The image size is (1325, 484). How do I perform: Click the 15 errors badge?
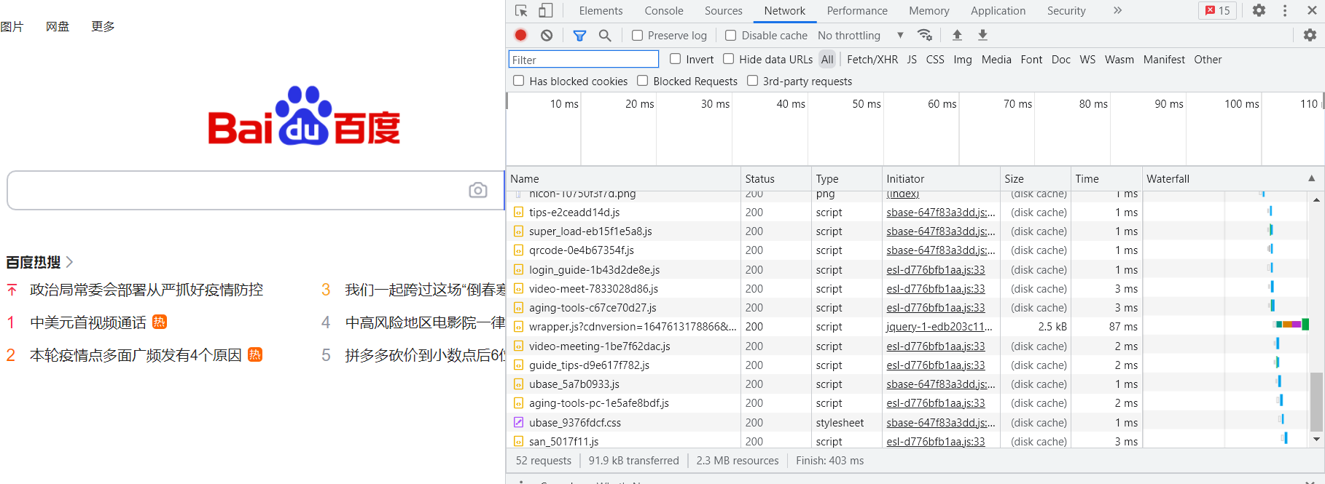click(1217, 10)
